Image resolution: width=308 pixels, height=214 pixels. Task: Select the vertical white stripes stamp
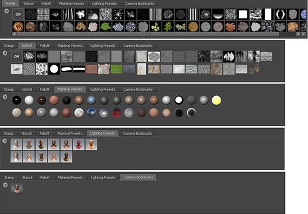click(x=193, y=14)
